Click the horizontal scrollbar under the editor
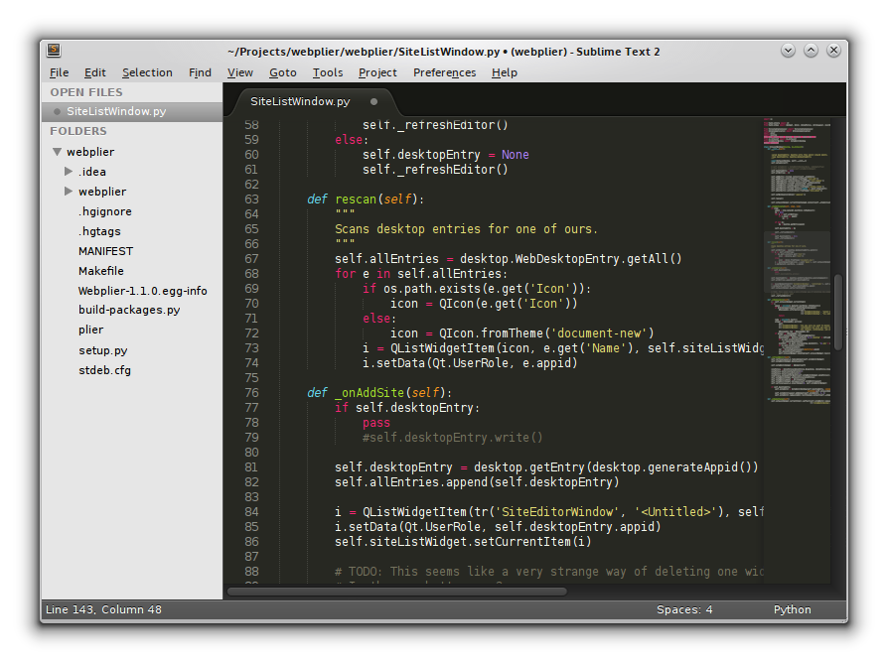 click(x=397, y=591)
